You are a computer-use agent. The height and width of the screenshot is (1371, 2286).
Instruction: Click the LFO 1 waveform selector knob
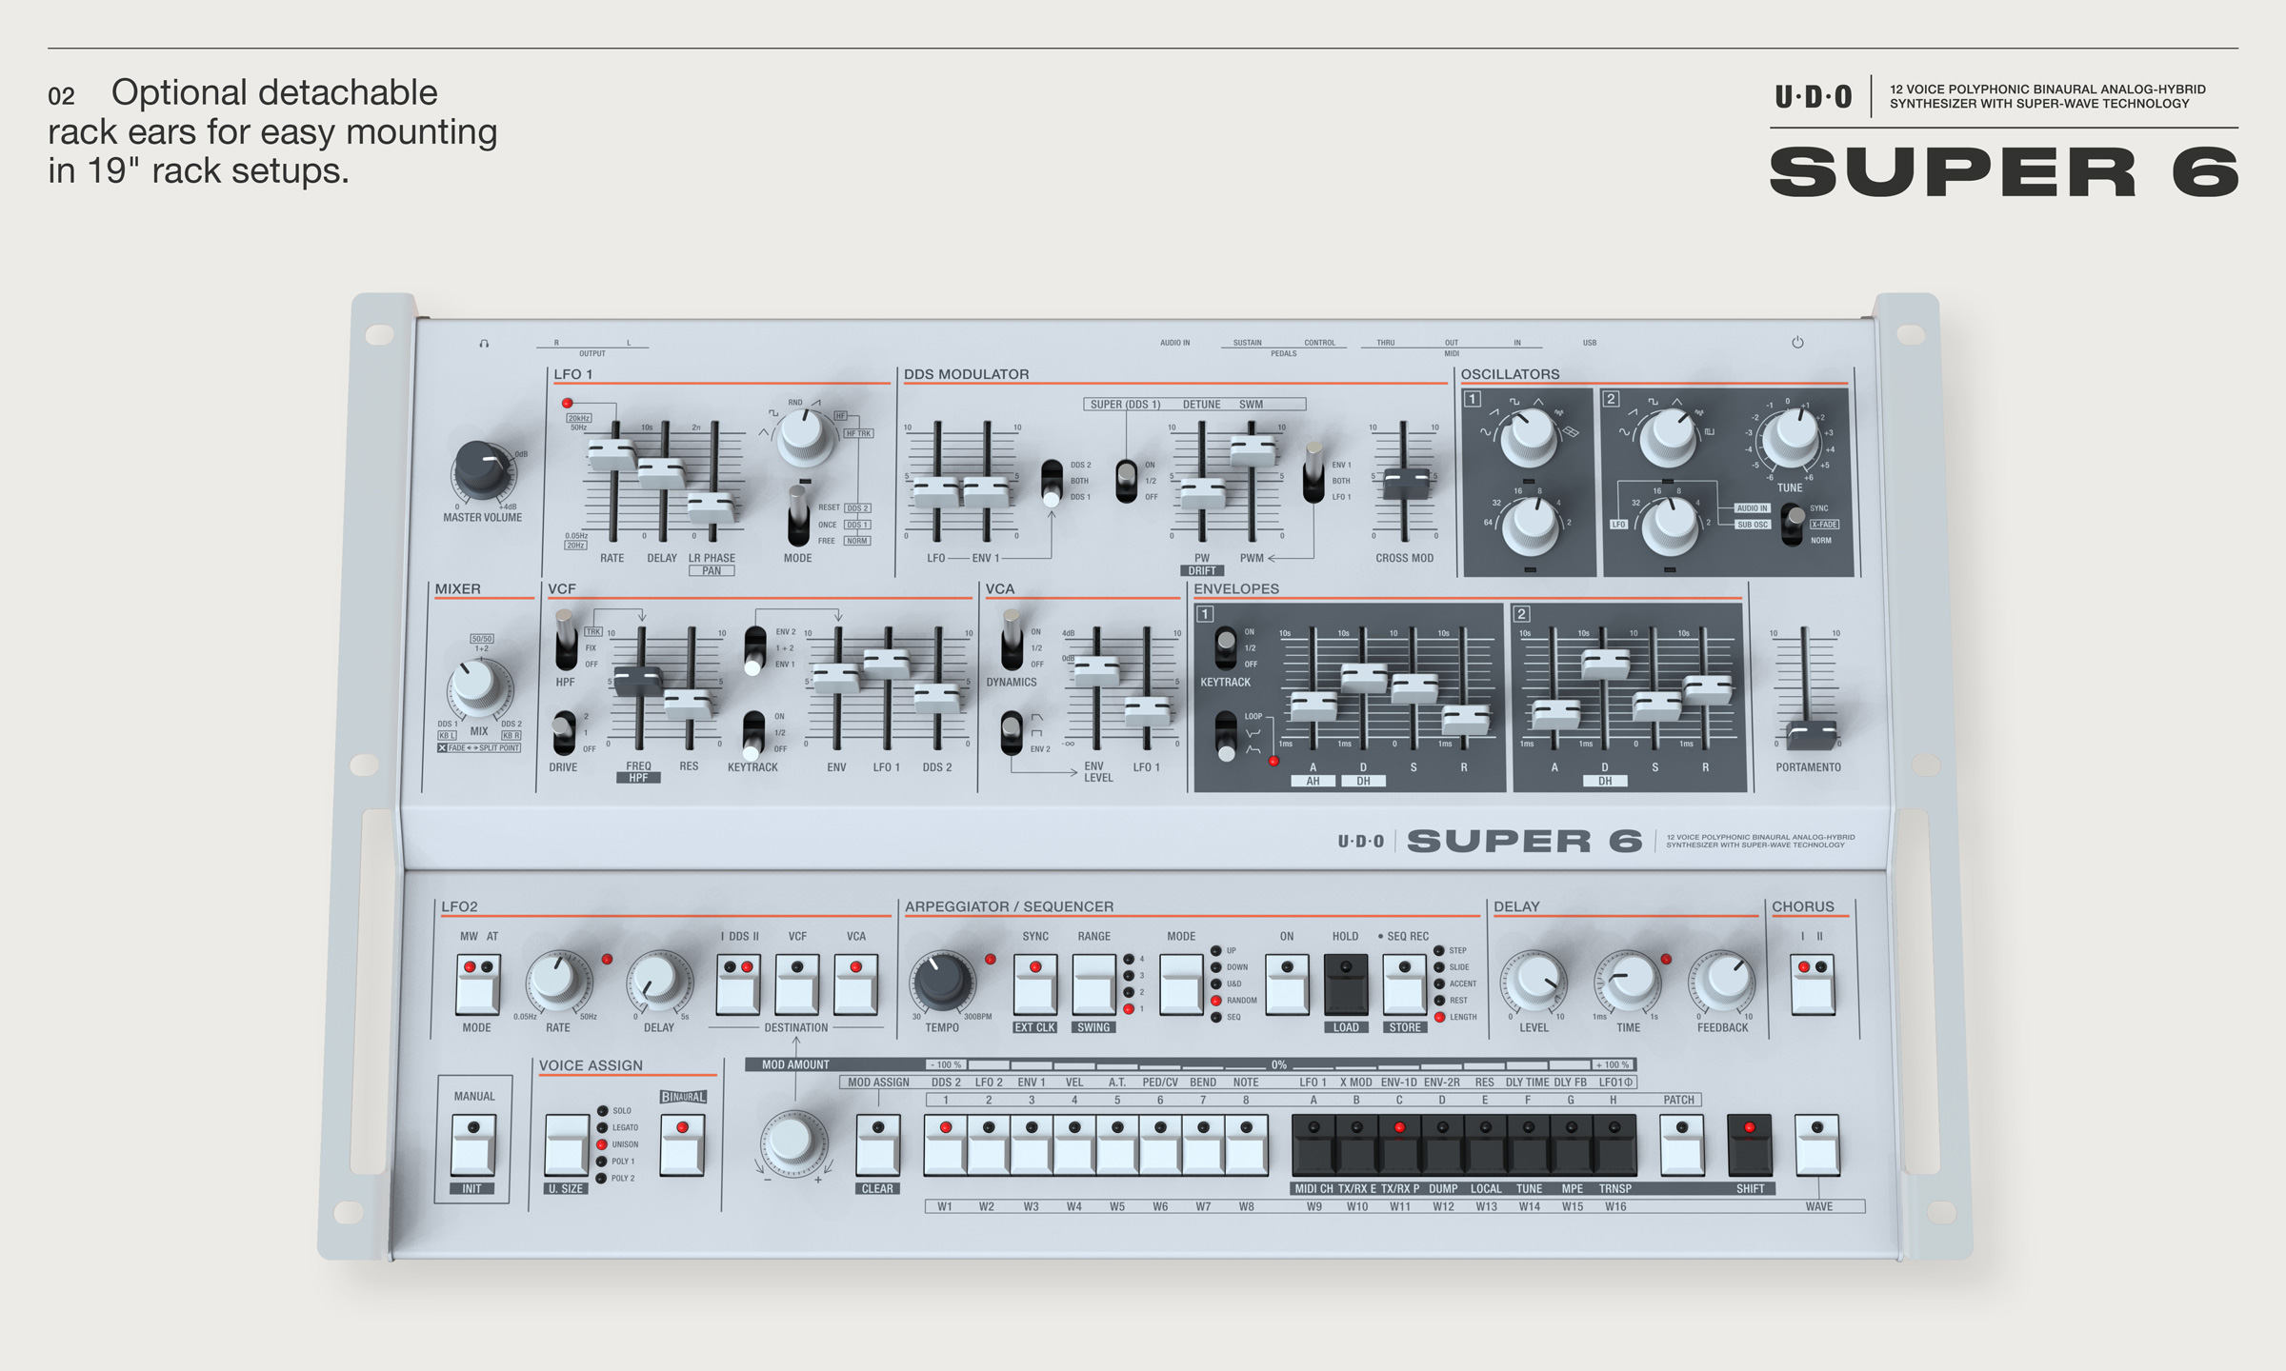click(x=805, y=435)
